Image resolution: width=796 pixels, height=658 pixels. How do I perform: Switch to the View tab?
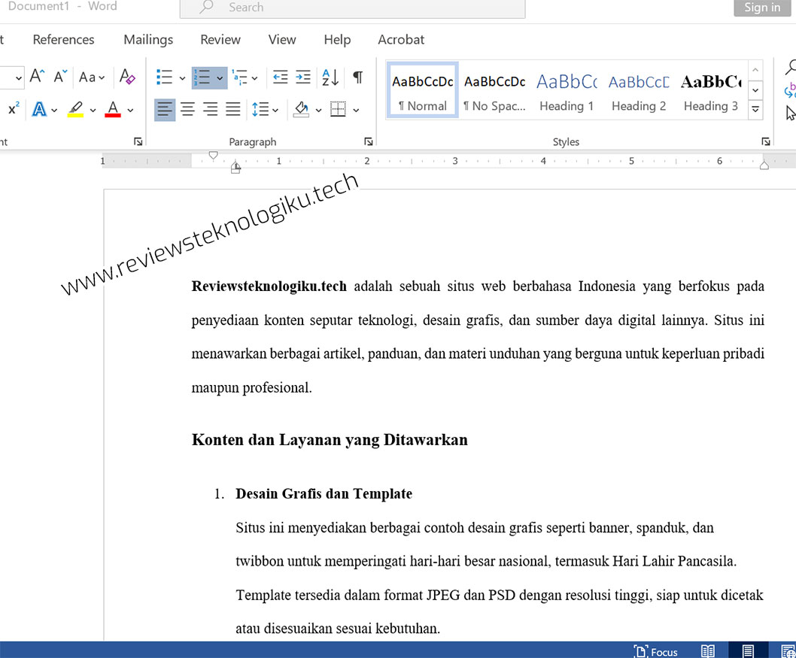pos(281,40)
